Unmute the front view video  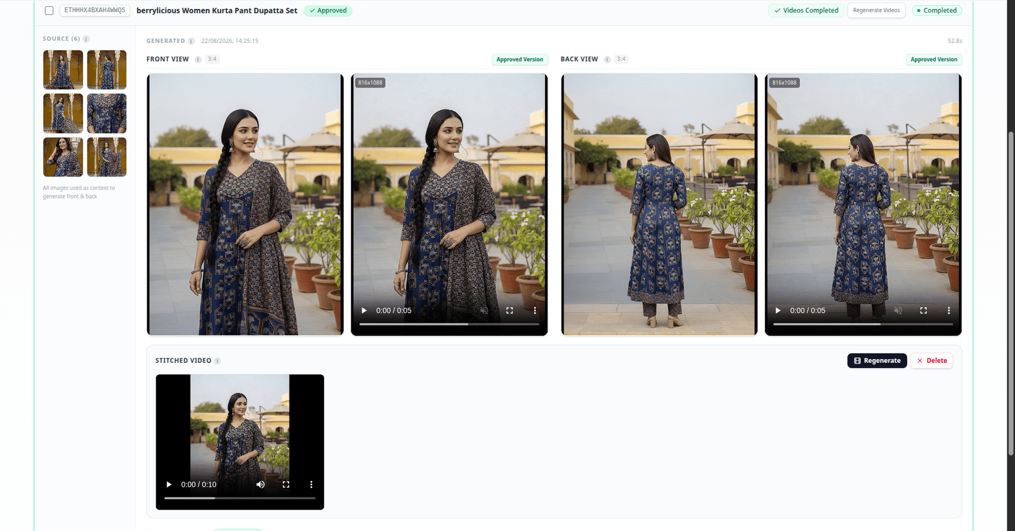pyautogui.click(x=484, y=311)
